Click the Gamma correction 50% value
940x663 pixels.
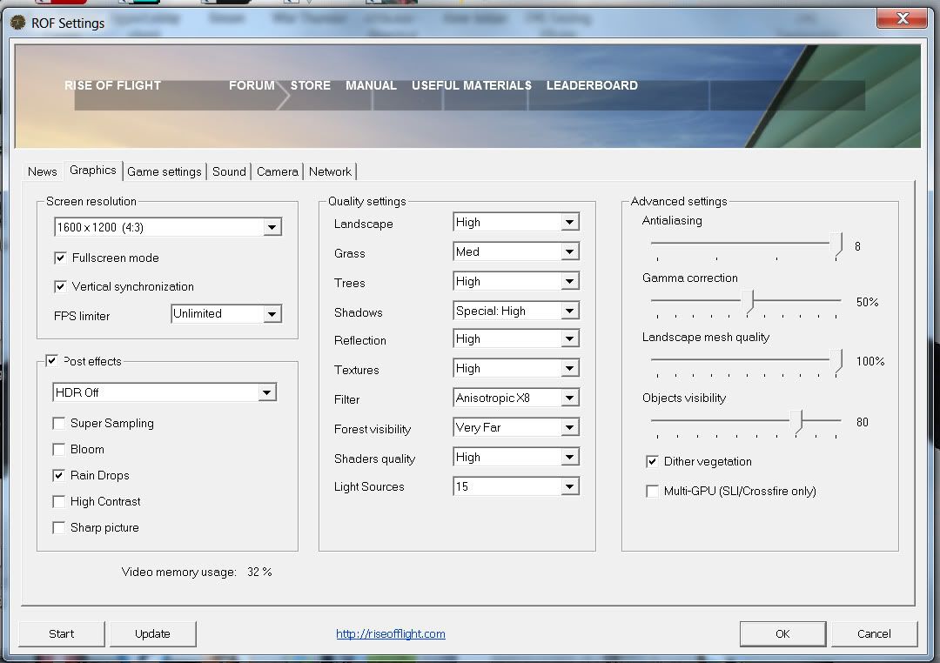[x=867, y=302]
